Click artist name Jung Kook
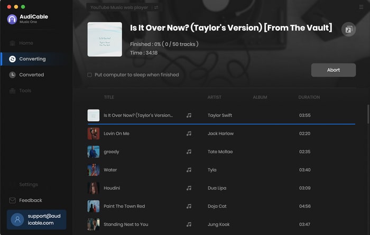Screen dimensions: 370x235 tap(219, 224)
